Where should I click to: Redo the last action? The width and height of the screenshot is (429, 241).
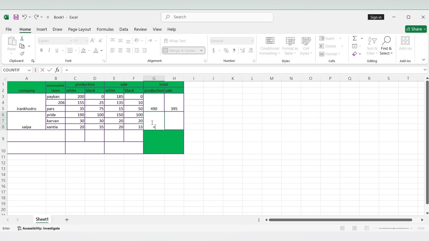pos(36,17)
